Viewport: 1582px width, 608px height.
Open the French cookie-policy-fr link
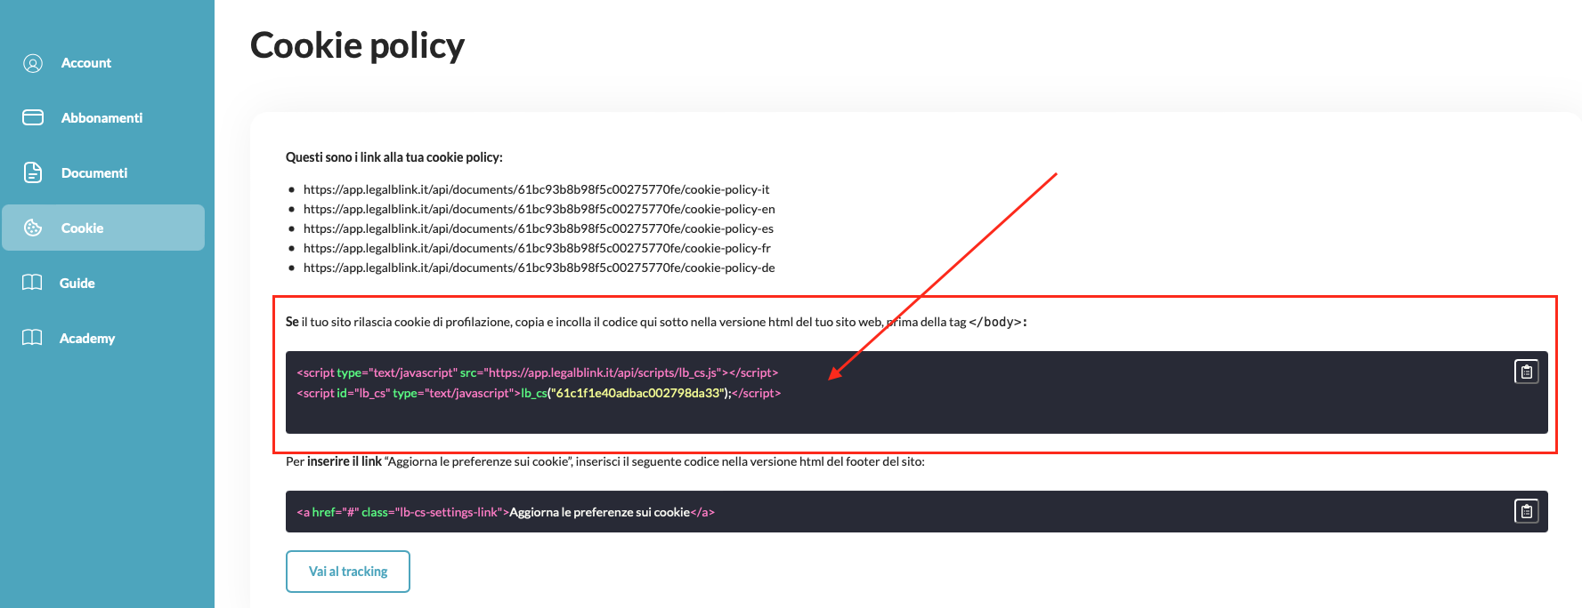pyautogui.click(x=537, y=248)
